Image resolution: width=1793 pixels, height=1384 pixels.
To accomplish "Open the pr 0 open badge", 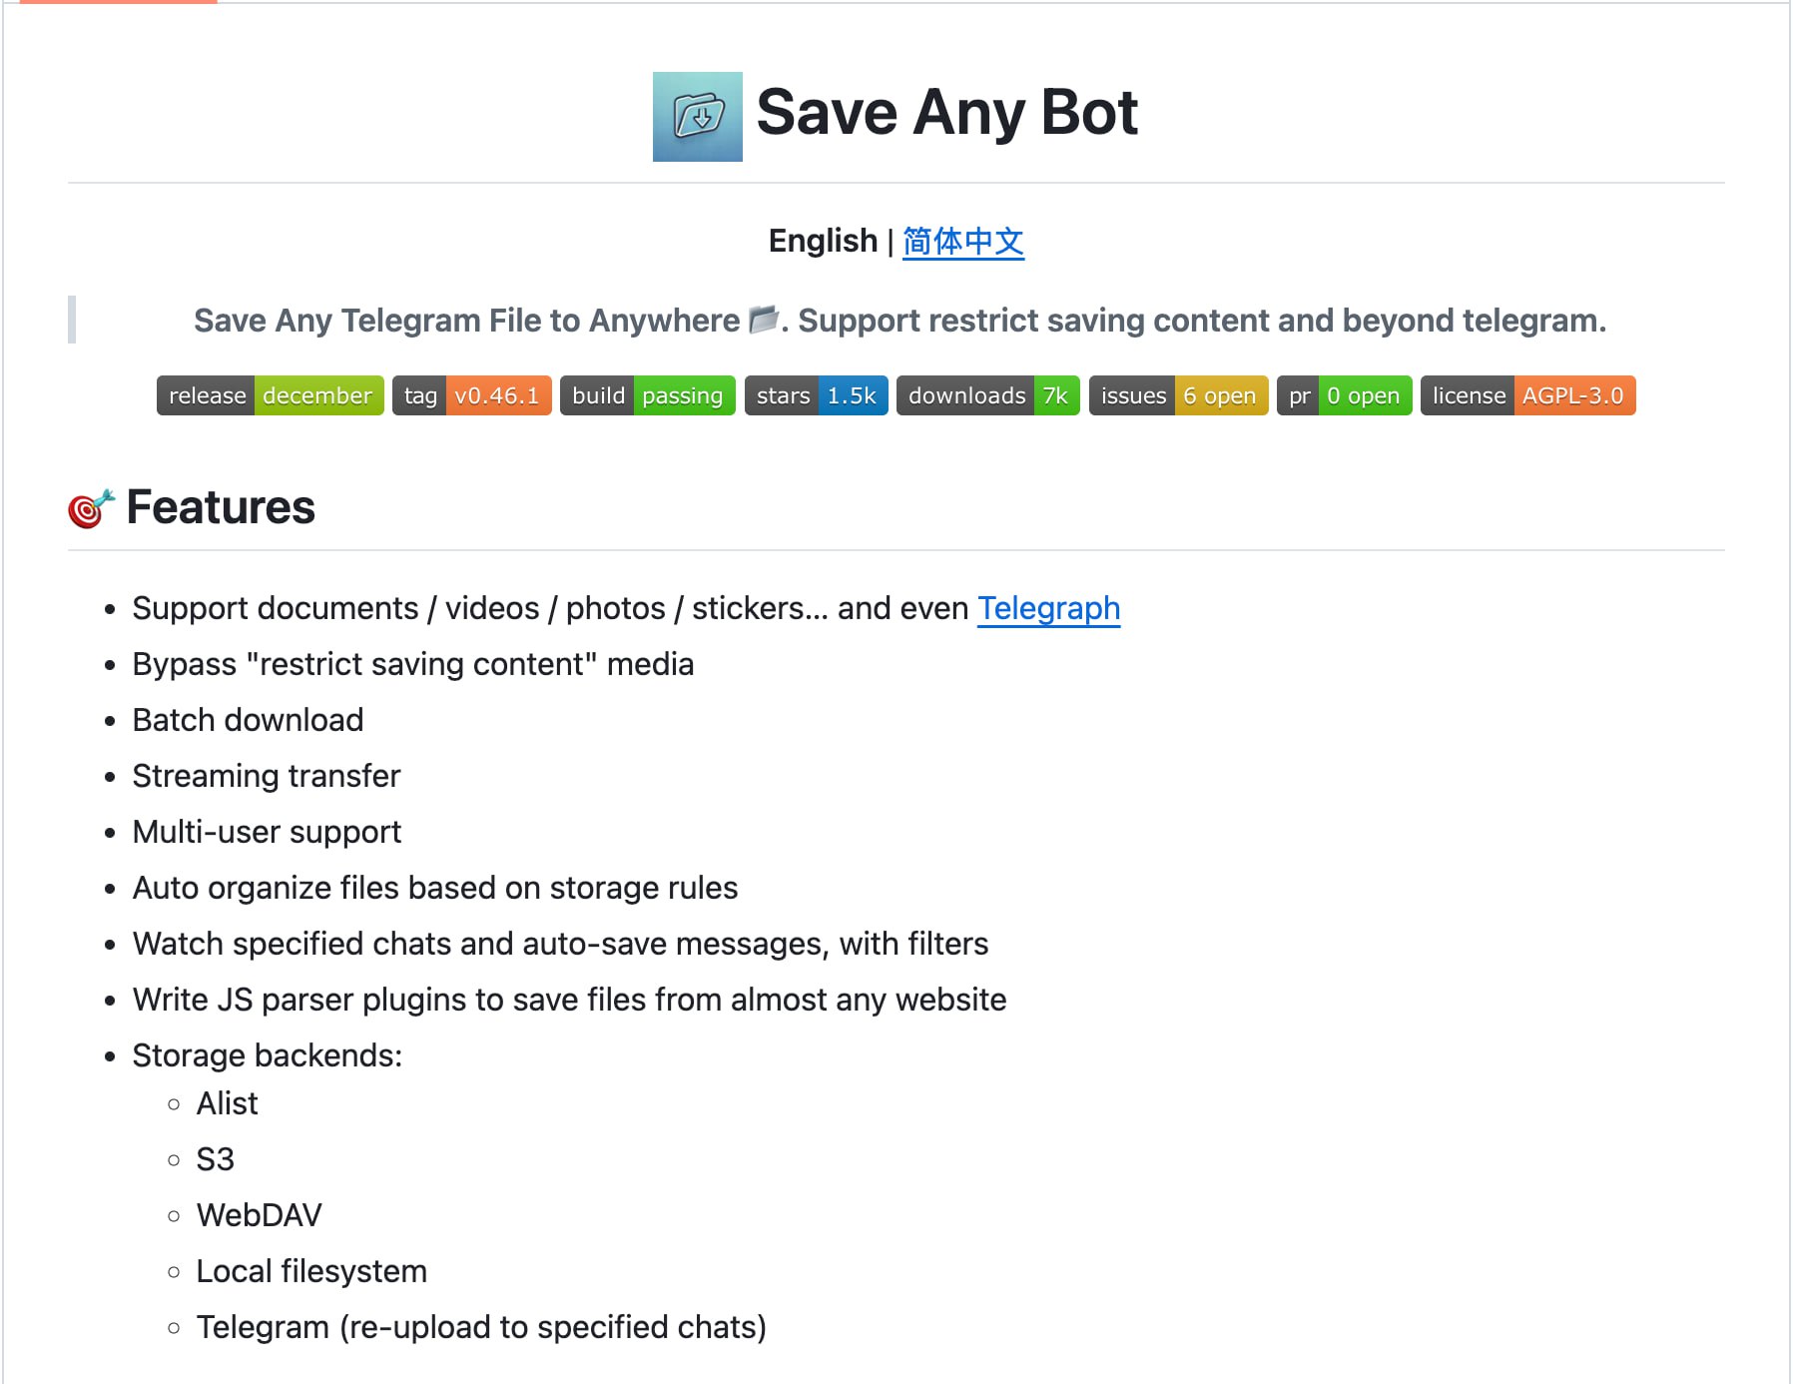I will click(1344, 395).
